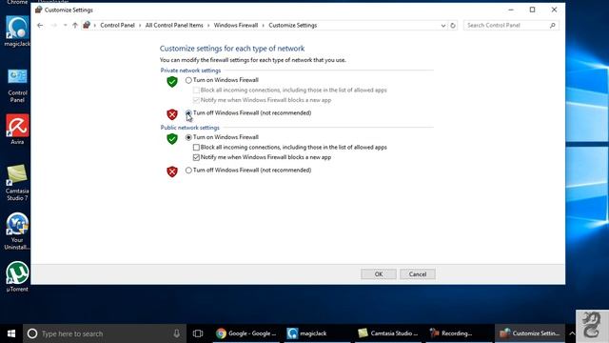Go up one level with the up arrow

[x=75, y=26]
